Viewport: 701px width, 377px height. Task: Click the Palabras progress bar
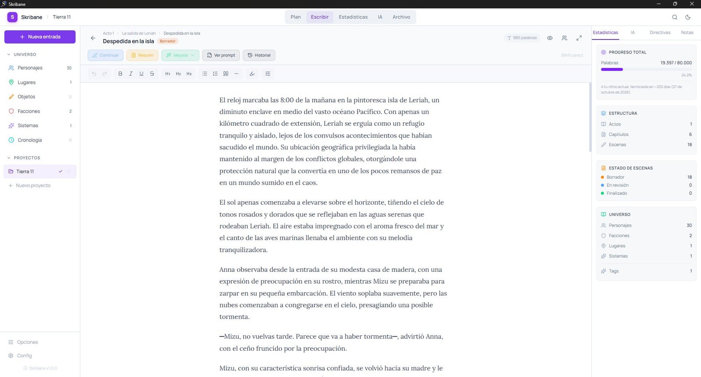tap(646, 69)
